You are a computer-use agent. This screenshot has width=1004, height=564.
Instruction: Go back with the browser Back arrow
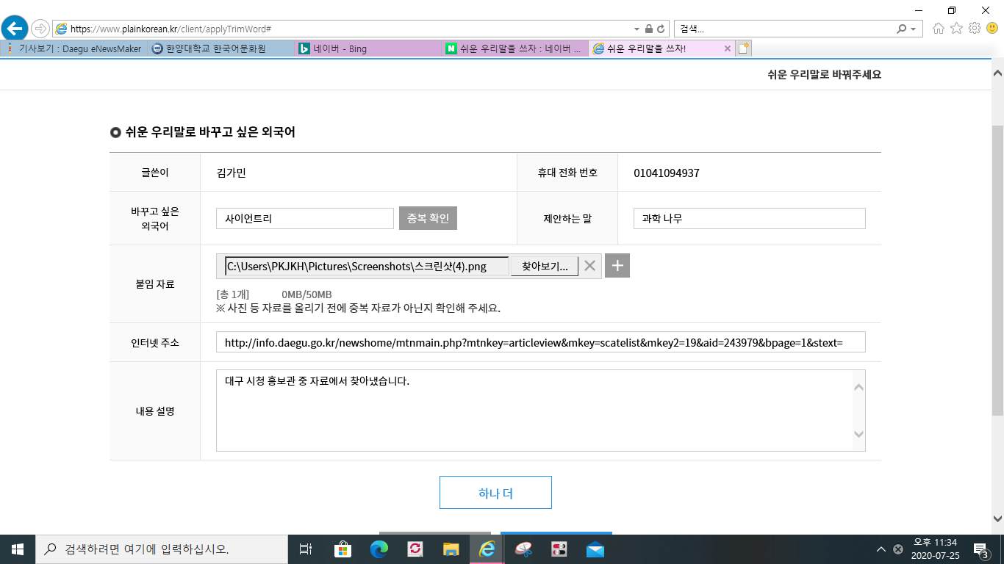15,29
